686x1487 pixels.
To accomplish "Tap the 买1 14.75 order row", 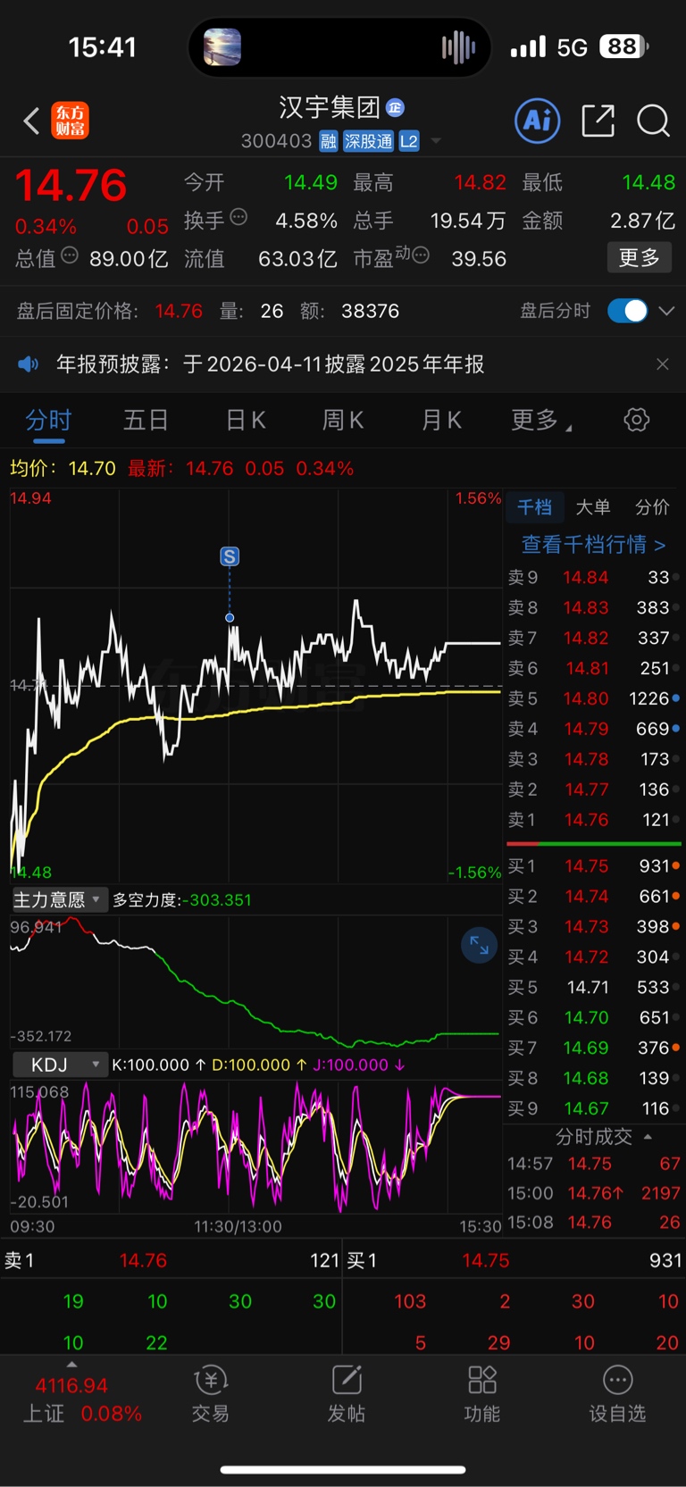I will pyautogui.click(x=594, y=866).
